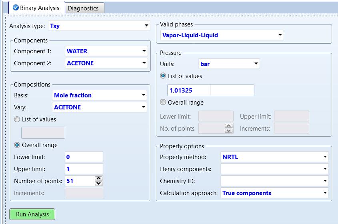Open the Valid phases dropdown
Image resolution: width=338 pixels, height=224 pixels.
pyautogui.click(x=280, y=35)
